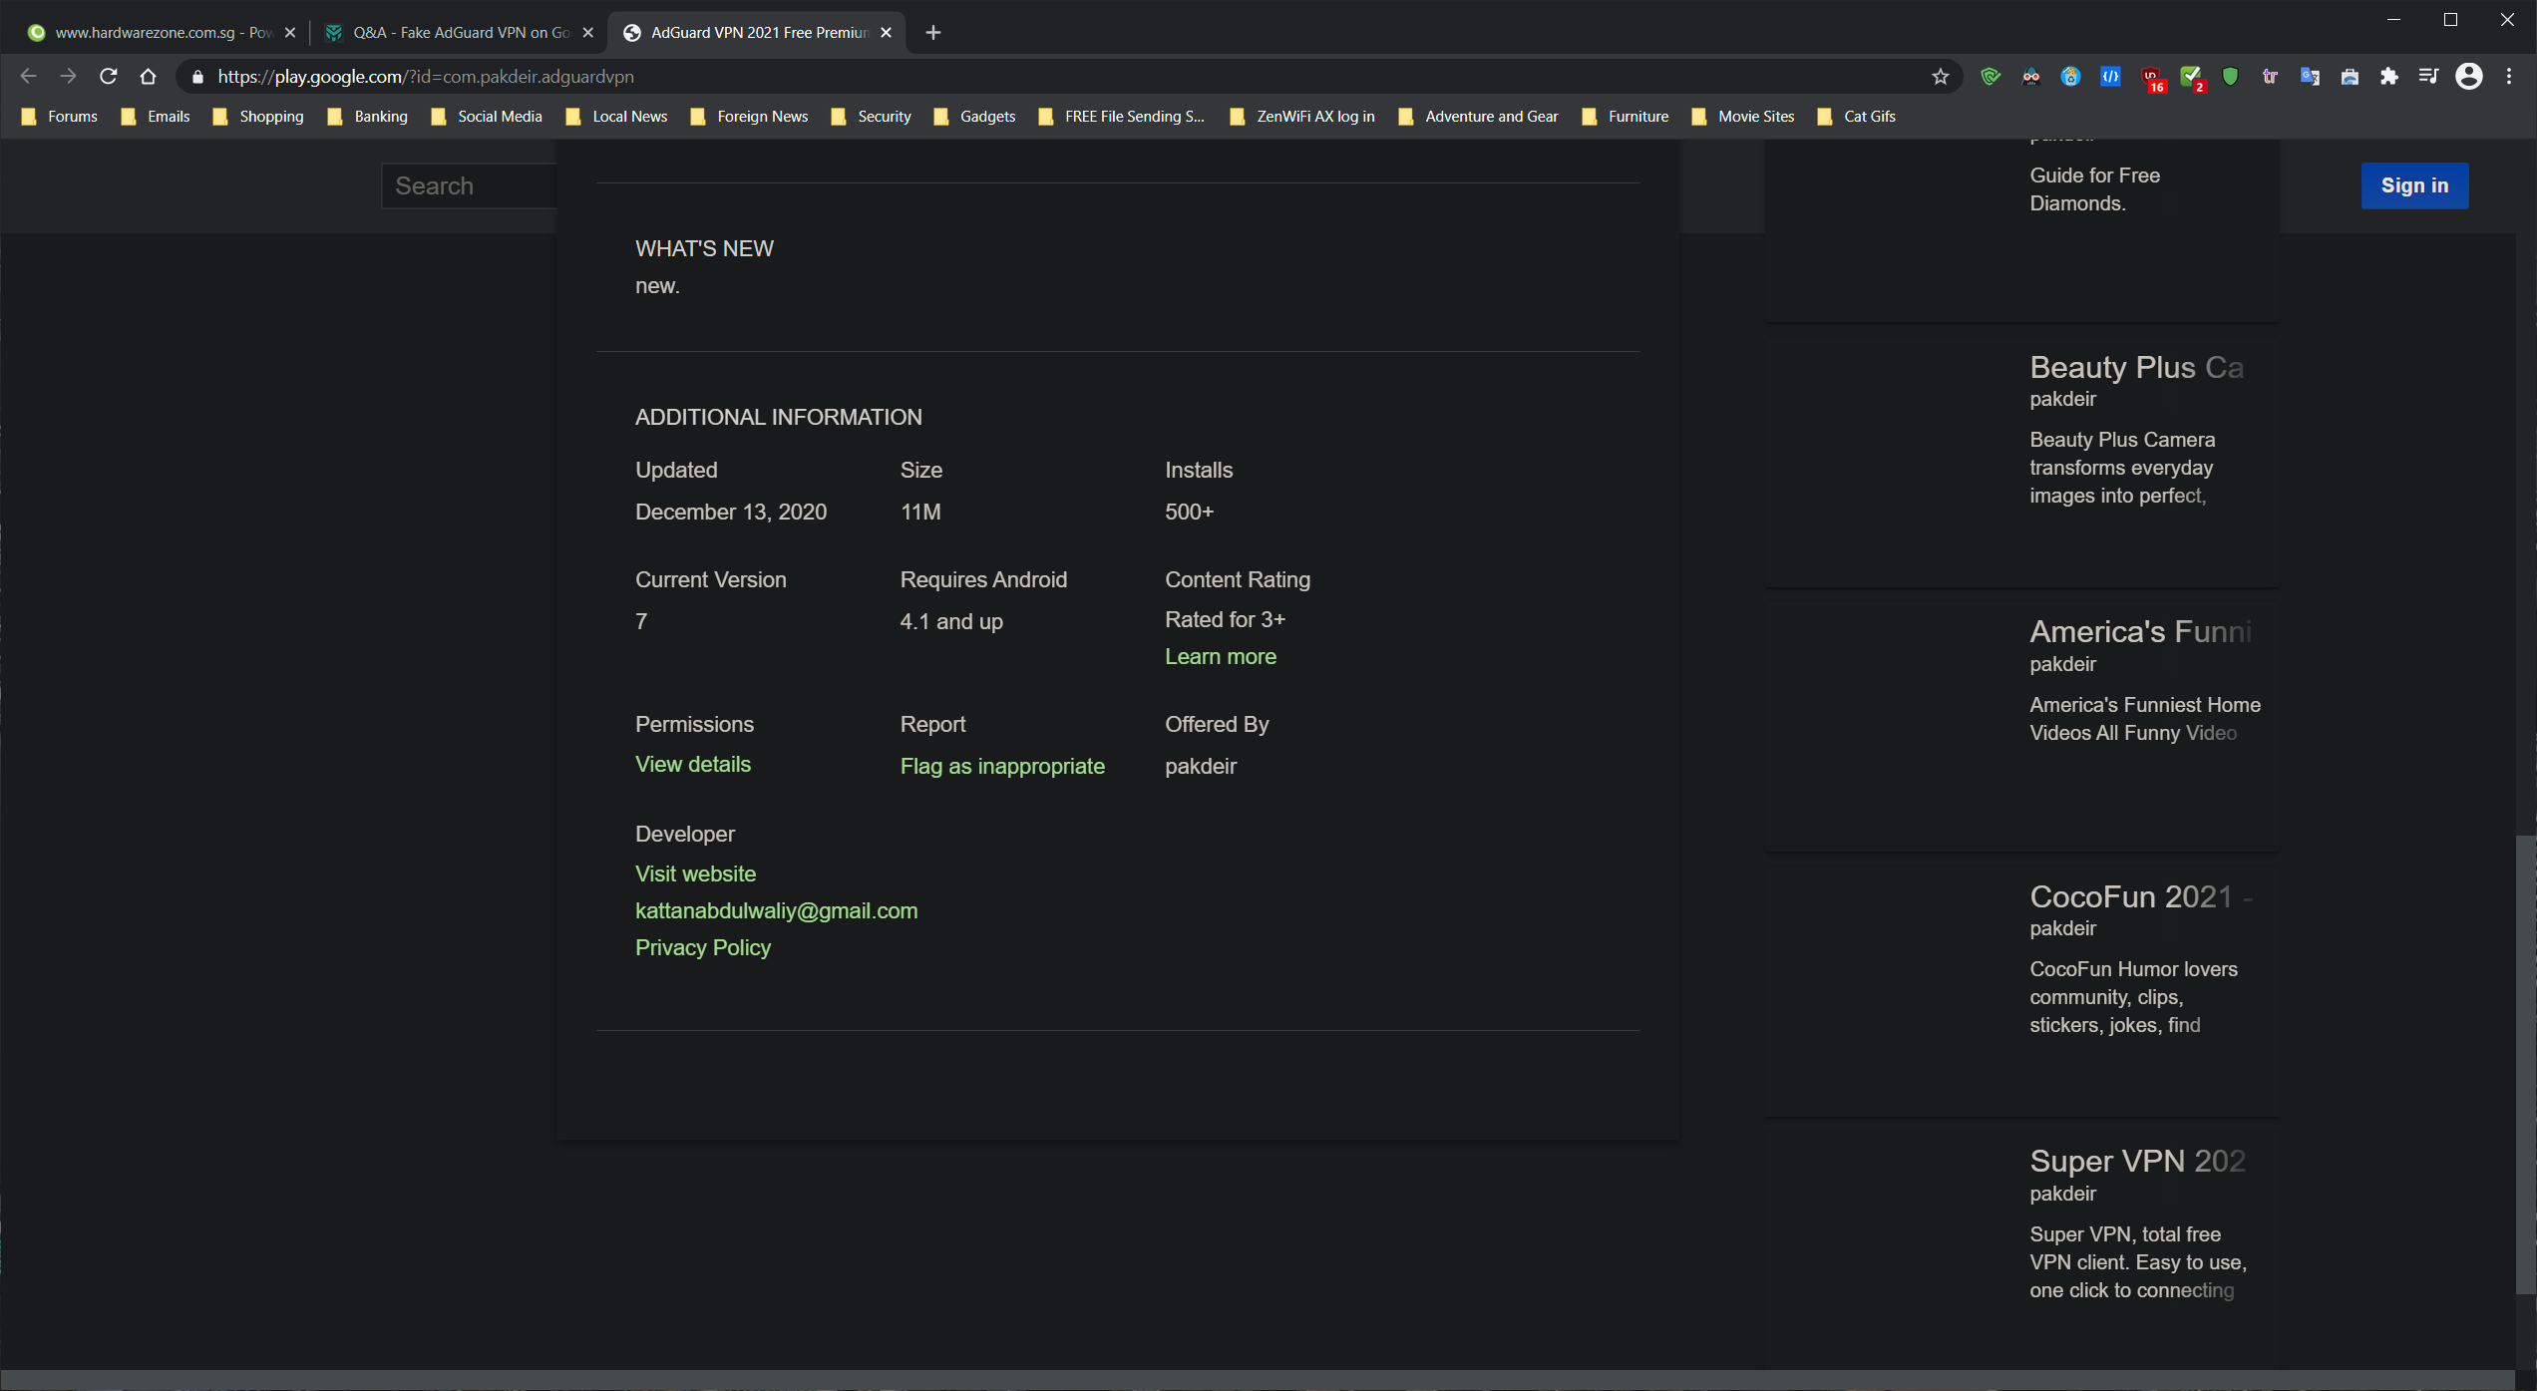Click the uBlock Origin extension icon
2537x1391 pixels.
(x=2152, y=77)
